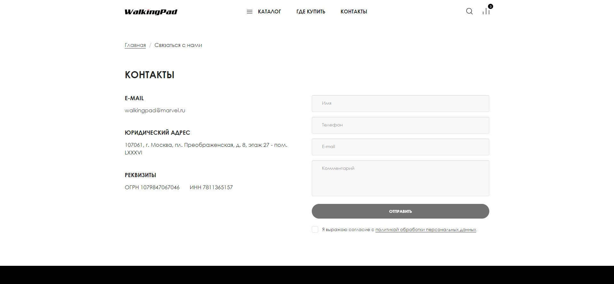Open the Каталог menu
614x284 pixels.
click(269, 12)
